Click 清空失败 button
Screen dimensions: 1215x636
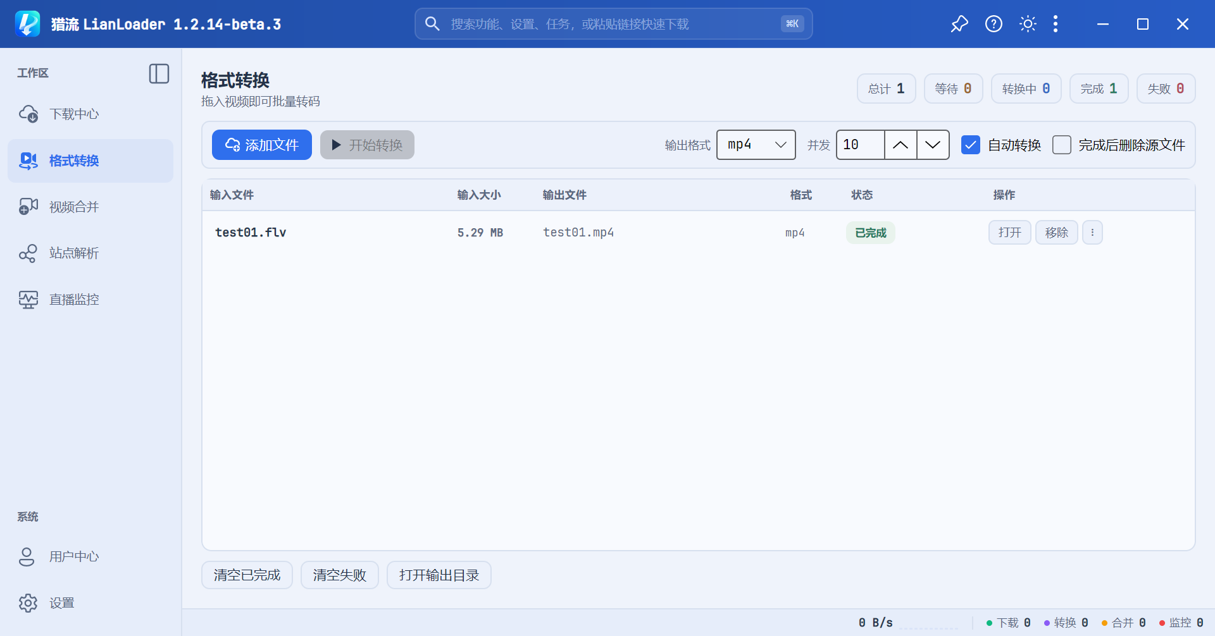(x=340, y=575)
